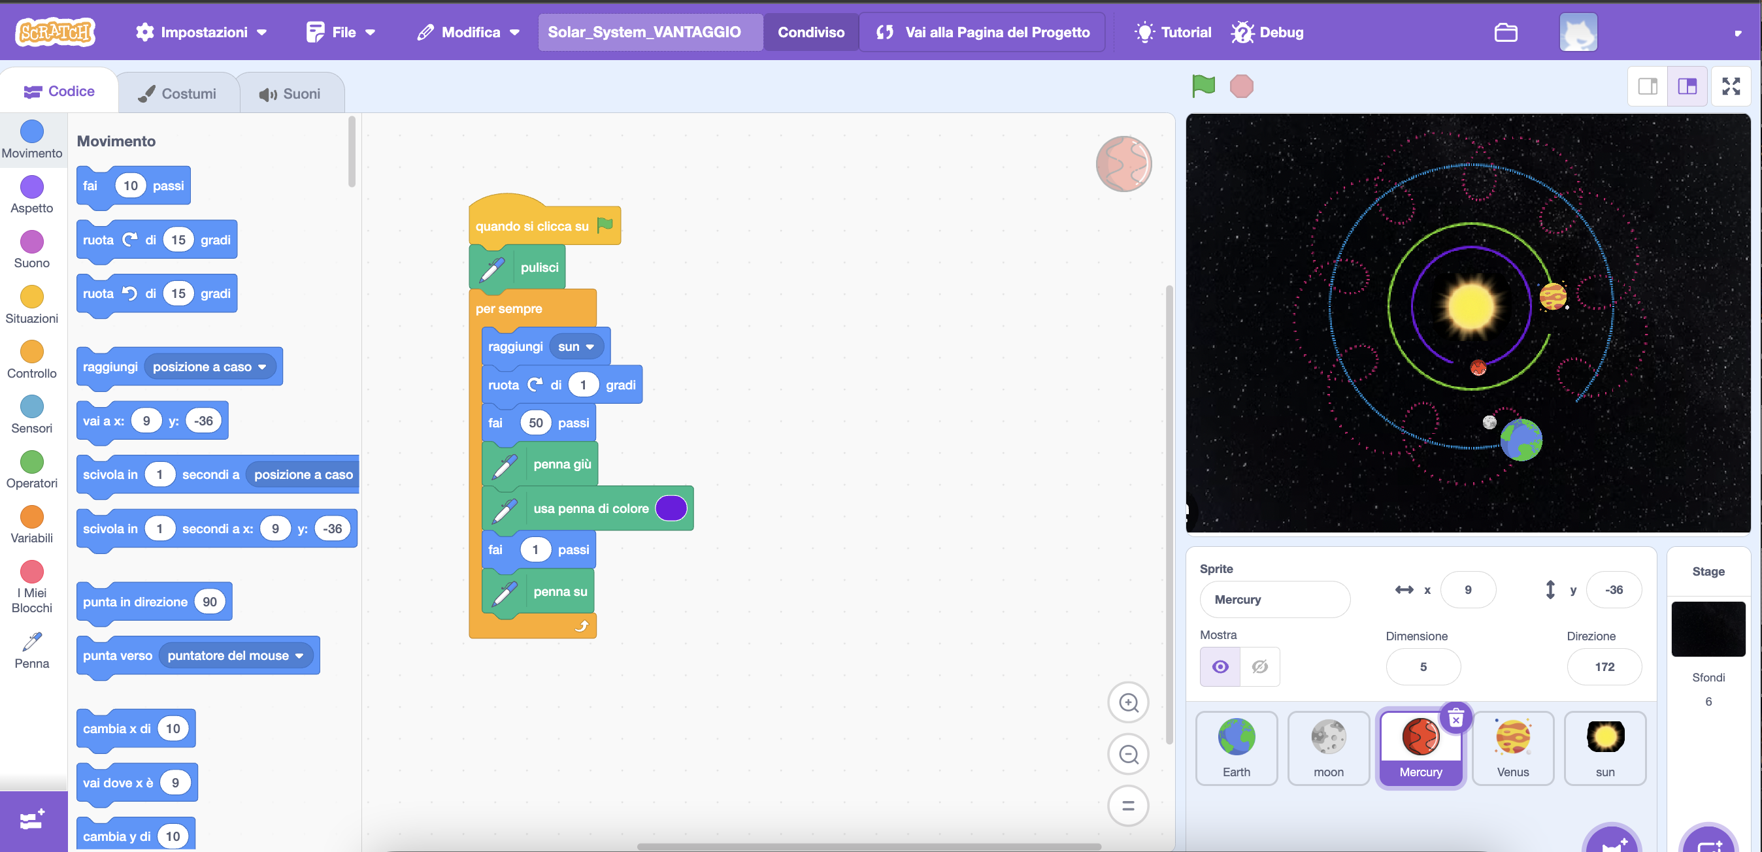The image size is (1762, 852).
Task: Edit the degrees value in ruota script block
Action: pos(583,385)
